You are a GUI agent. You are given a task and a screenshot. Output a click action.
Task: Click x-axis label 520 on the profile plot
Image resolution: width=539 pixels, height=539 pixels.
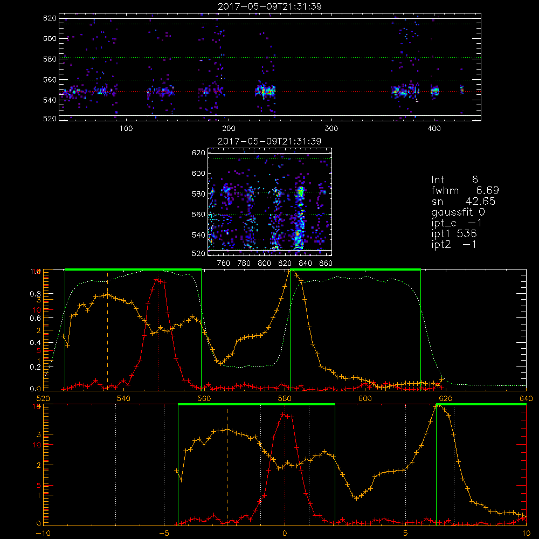pos(43,398)
